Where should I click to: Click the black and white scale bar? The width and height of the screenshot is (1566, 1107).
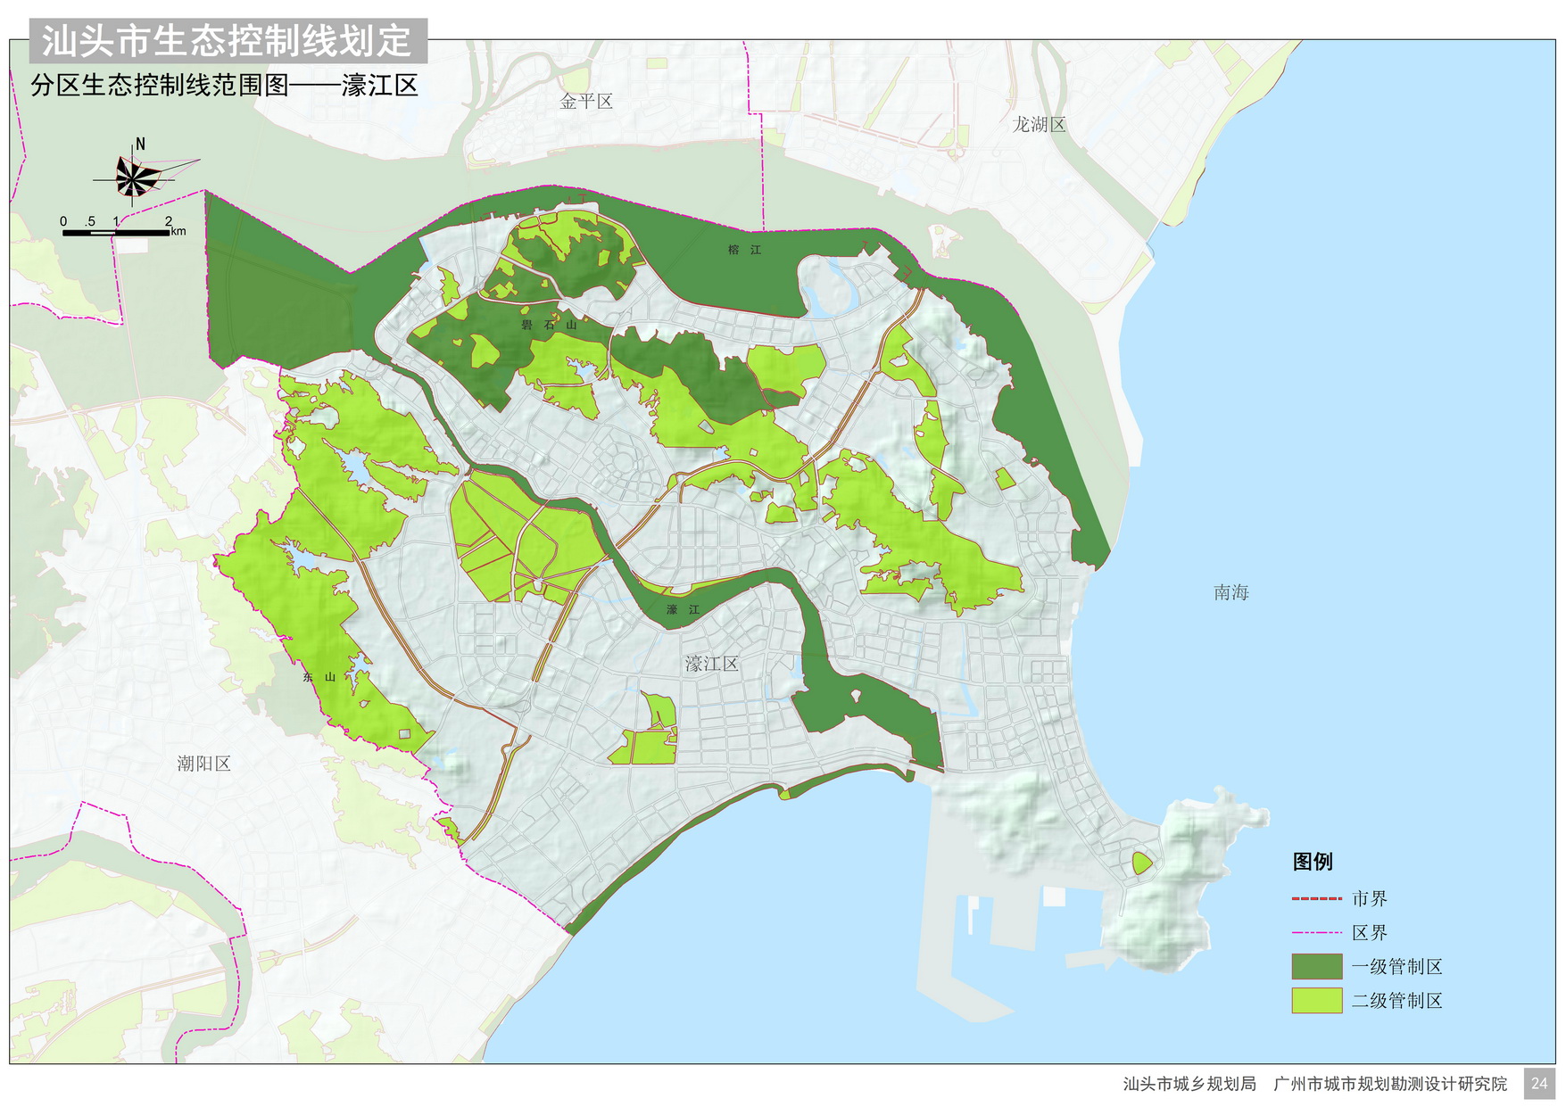click(116, 233)
